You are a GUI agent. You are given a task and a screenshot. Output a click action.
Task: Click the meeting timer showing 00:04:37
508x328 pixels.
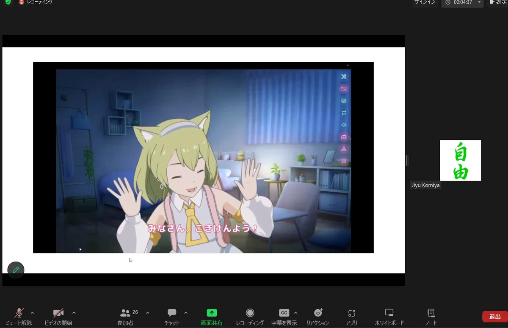pos(463,3)
